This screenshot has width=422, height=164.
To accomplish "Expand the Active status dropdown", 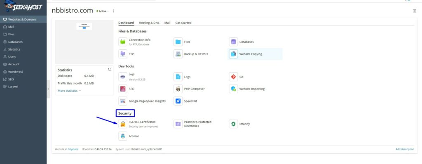I will tap(103, 11).
